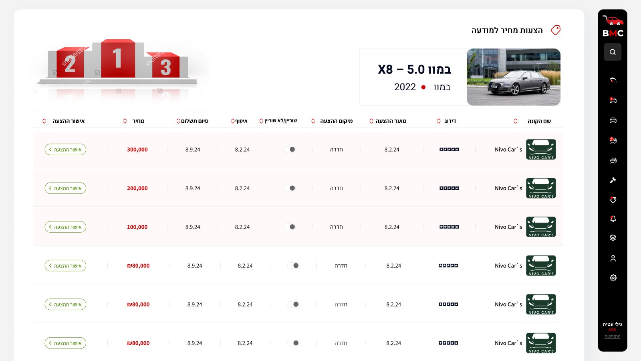This screenshot has width=641, height=361.
Task: Click the car title X8 – 5.0 במוו
Action: tap(415, 69)
